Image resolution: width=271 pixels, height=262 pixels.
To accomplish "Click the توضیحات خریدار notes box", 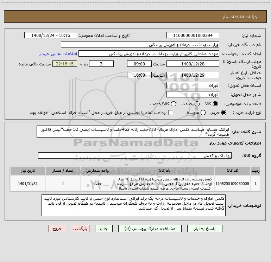I will point(133,205).
